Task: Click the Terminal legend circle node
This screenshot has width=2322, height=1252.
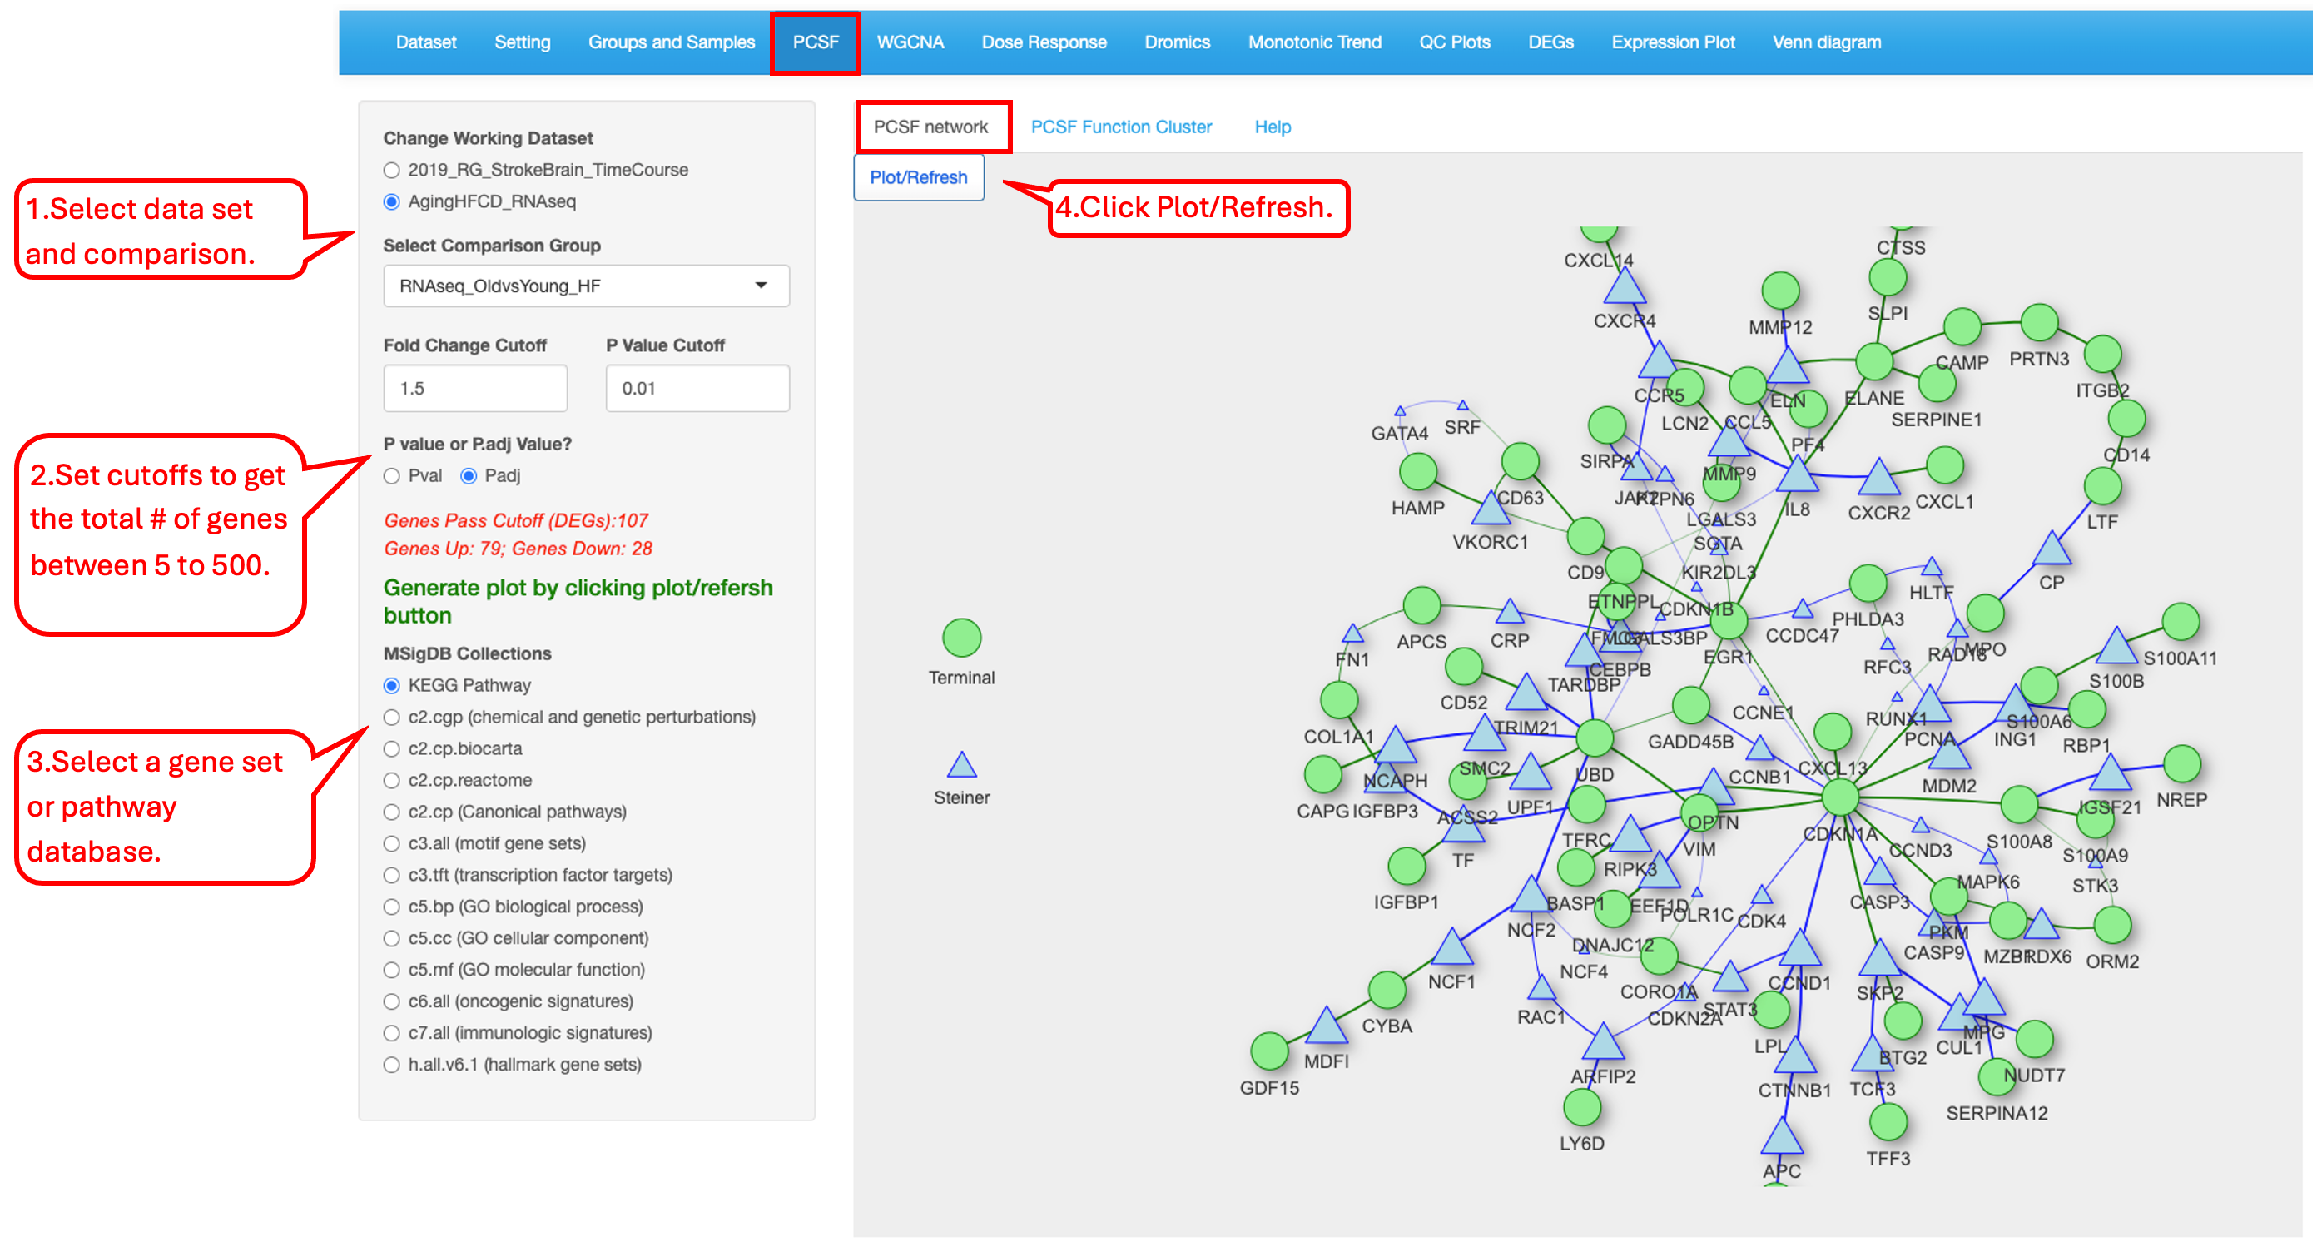Action: point(961,638)
